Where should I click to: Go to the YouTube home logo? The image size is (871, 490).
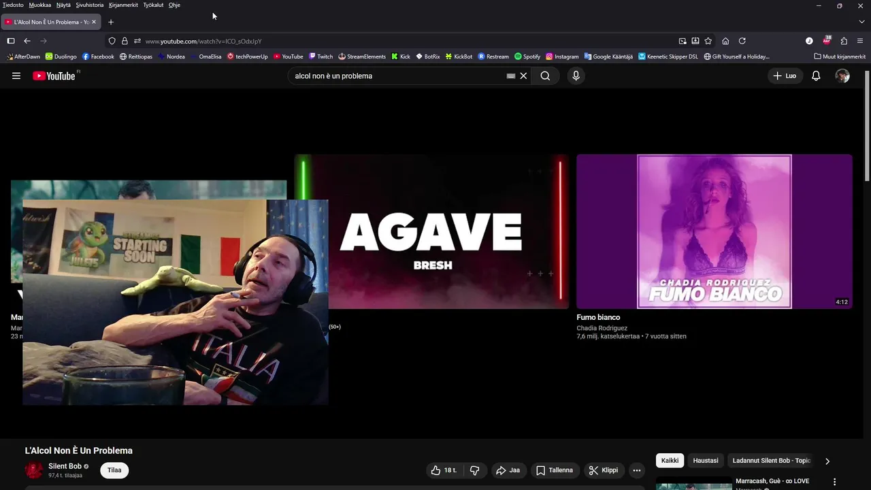pos(55,76)
